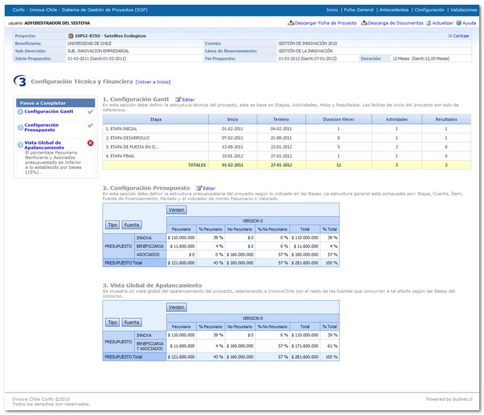Viewport: 484px width, 415px height.
Task: Click 'BENEFICIARIA Y ASOCIADOS' row in apalancamiento table
Action: click(237, 346)
